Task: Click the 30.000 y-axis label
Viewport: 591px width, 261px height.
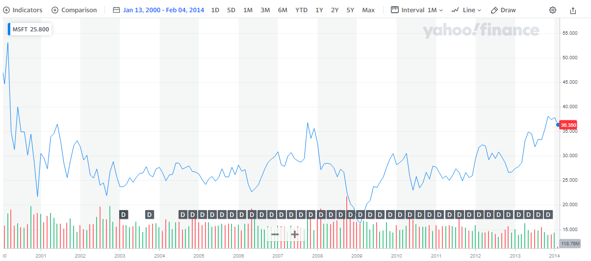Action: coord(570,156)
